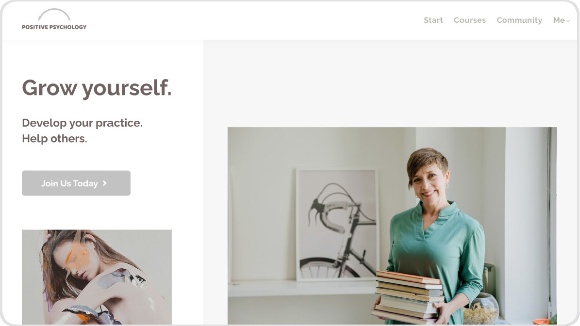The image size is (580, 326).
Task: Select the Me menu label
Action: coord(559,20)
